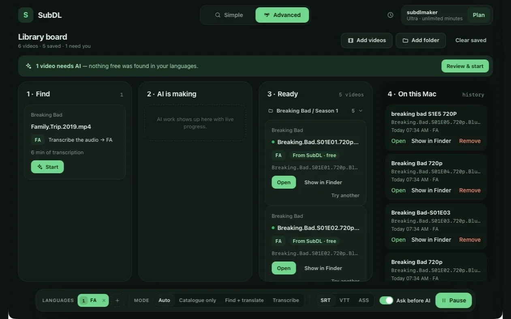
Task: Choose VTT subtitle format
Action: click(x=344, y=300)
